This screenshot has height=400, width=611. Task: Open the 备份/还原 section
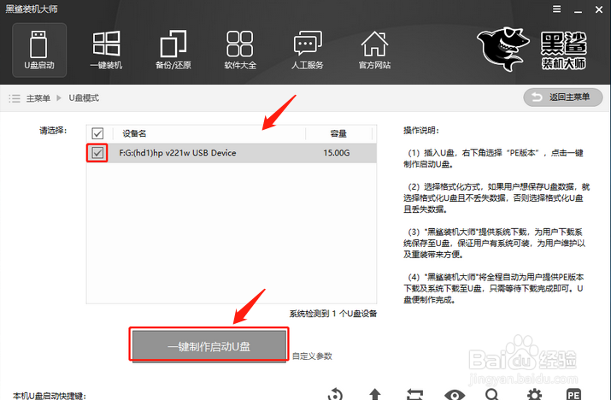point(173,50)
